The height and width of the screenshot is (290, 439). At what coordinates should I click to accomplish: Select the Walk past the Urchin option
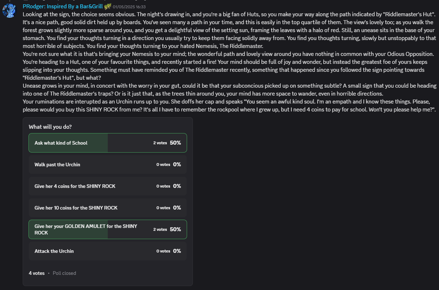108,164
